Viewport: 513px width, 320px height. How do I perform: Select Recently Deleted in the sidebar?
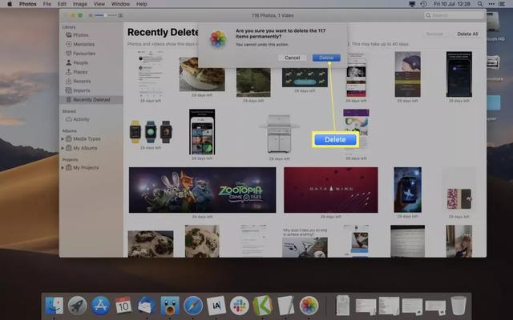coord(91,99)
